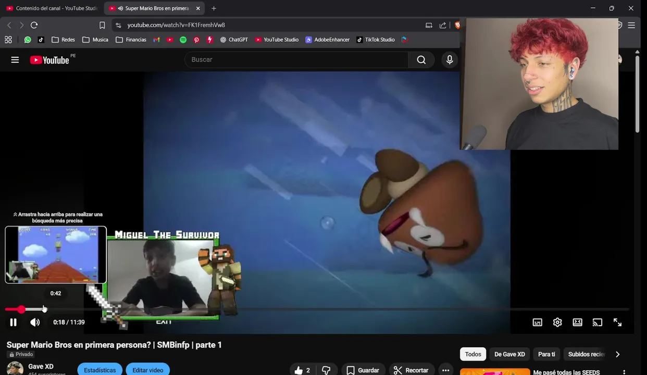Open Estadísticas for this video

pos(100,370)
